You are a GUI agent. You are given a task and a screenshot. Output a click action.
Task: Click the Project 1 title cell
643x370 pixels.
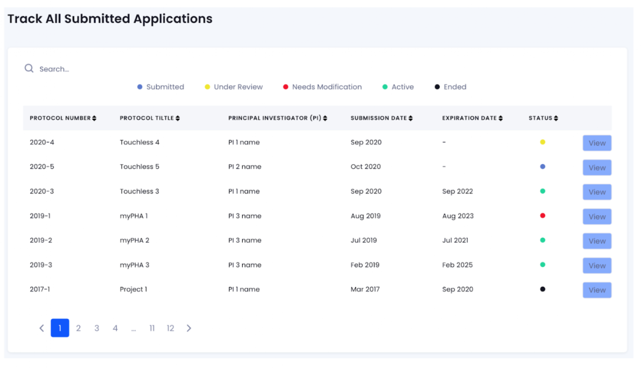(x=134, y=290)
